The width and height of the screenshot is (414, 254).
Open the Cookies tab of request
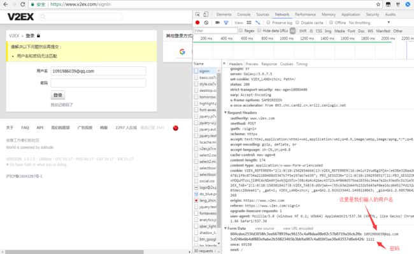click(x=287, y=64)
